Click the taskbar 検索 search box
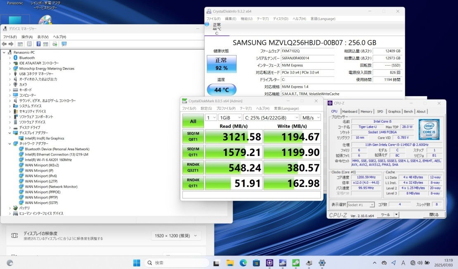Viewport: 458px width, 269px height. 176,263
